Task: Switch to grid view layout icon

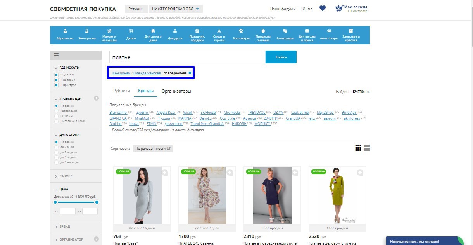Action: pyautogui.click(x=358, y=148)
